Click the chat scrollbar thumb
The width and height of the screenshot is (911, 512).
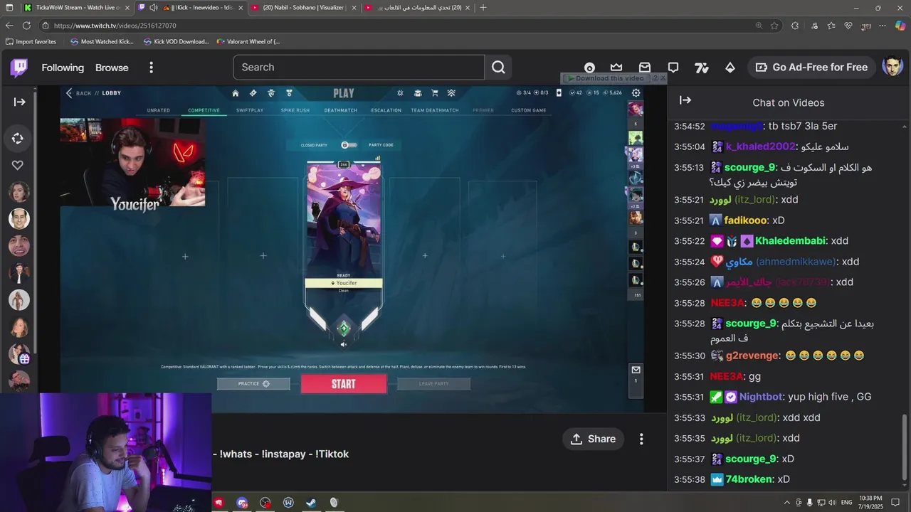[905, 449]
